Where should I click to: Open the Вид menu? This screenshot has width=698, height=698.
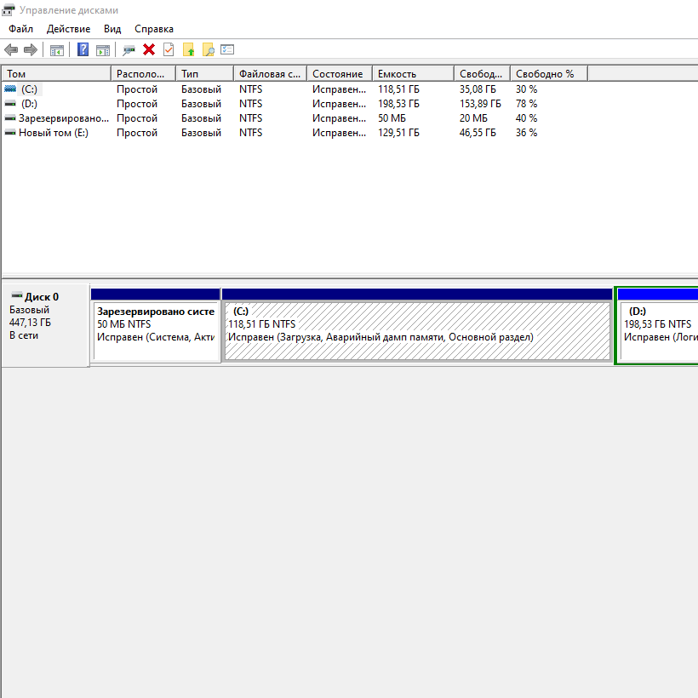click(112, 29)
